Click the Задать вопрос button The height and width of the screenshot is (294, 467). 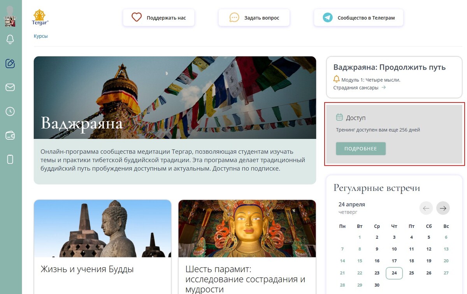[x=254, y=18]
